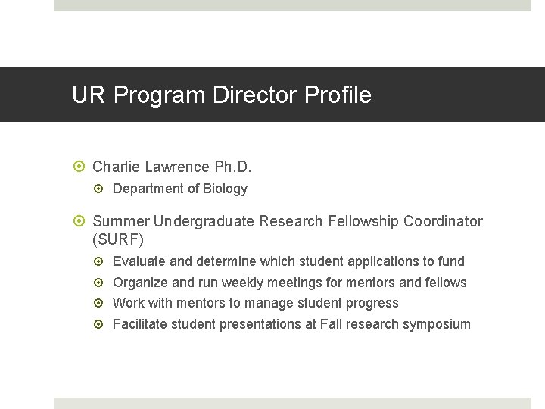
Task: Click the gray bar at slide bottom
Action: [x=293, y=403]
